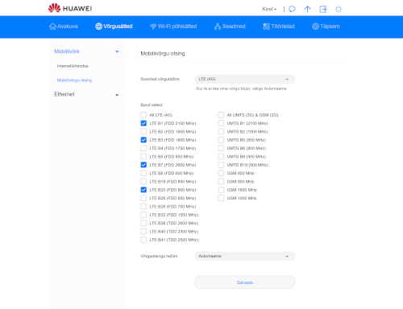Check UMTS B8 (900 MHz)
The width and height of the screenshot is (403, 309).
pos(221,157)
